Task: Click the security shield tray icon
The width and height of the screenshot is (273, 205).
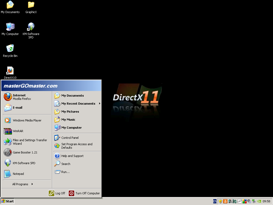Action: [220, 201]
